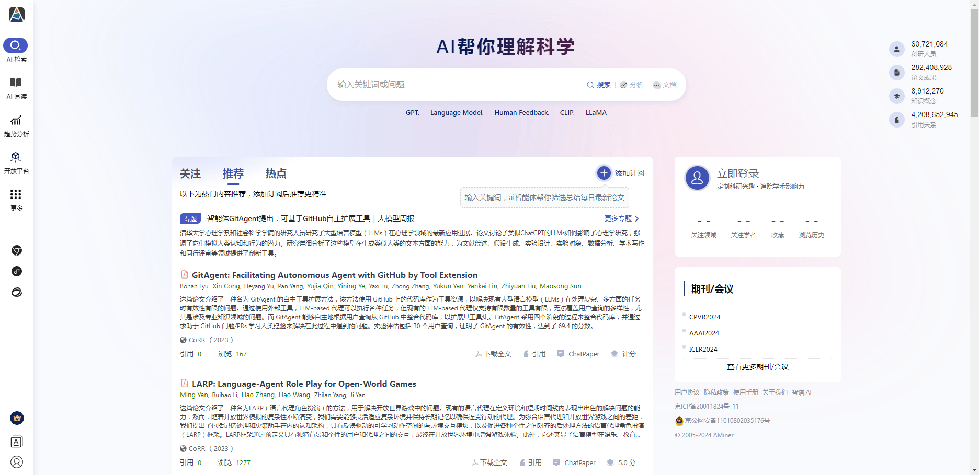Click the 更多 grid icon
Image resolution: width=979 pixels, height=475 pixels.
tap(16, 194)
